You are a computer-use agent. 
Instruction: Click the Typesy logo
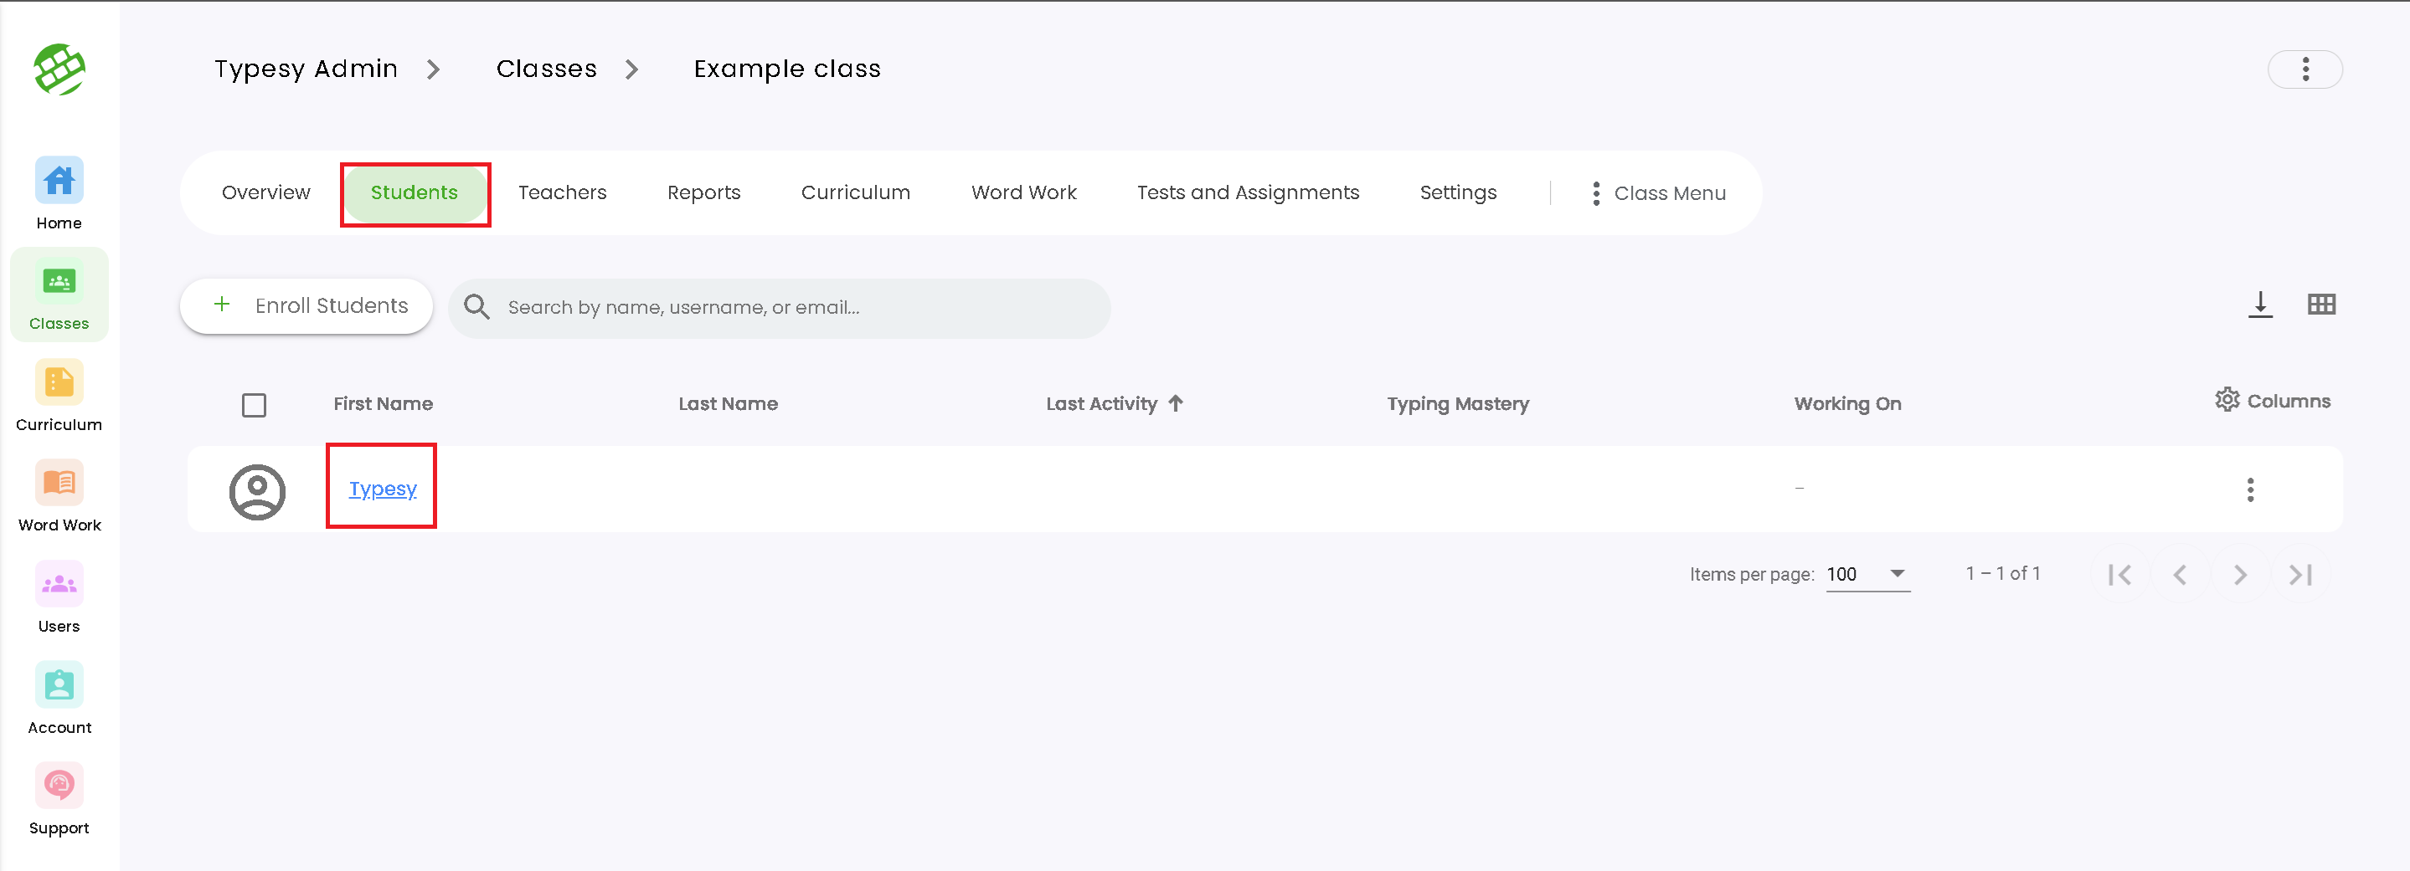(x=59, y=69)
